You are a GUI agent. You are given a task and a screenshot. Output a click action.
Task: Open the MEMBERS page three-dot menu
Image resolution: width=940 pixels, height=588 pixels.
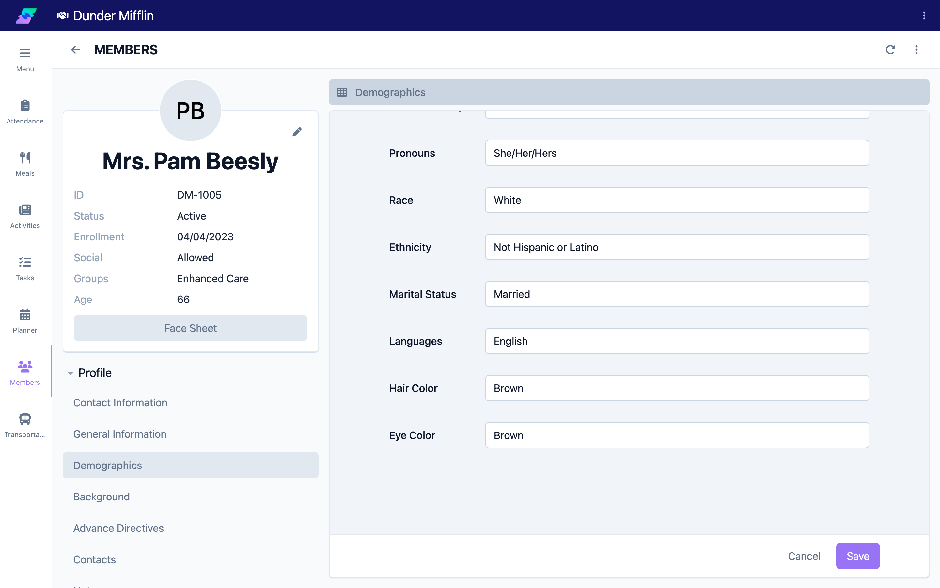(x=916, y=50)
